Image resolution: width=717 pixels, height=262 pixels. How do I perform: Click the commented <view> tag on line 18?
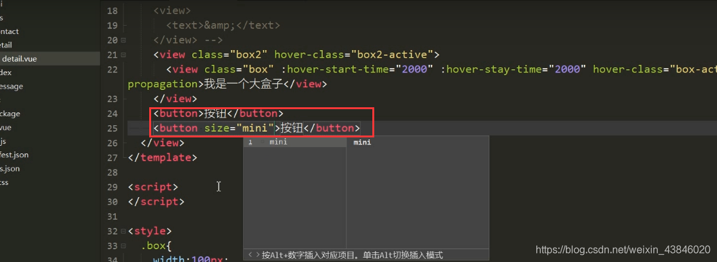tap(172, 11)
